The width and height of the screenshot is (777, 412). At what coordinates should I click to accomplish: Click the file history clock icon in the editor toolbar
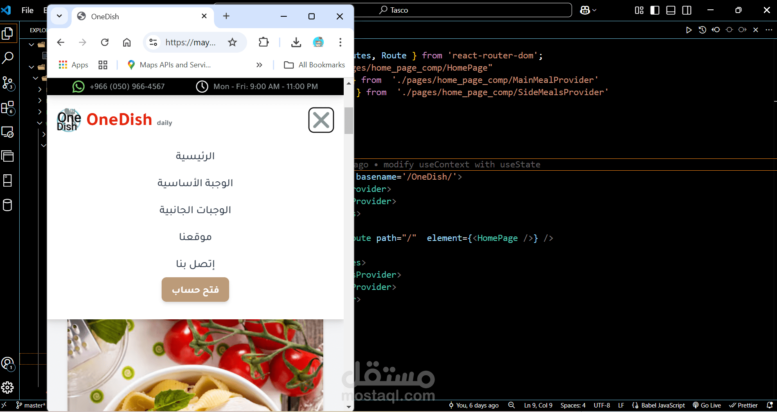[703, 30]
